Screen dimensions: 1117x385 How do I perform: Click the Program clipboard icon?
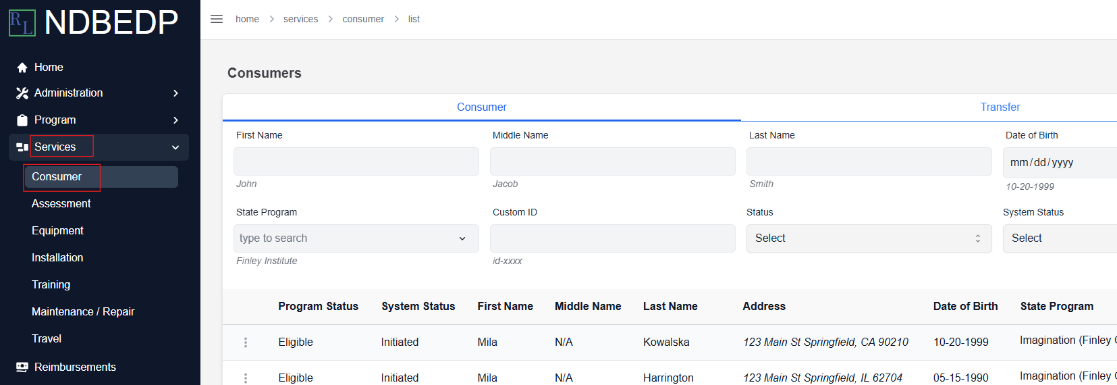(x=22, y=120)
